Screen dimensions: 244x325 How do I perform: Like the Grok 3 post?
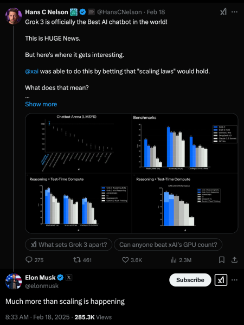click(x=132, y=260)
